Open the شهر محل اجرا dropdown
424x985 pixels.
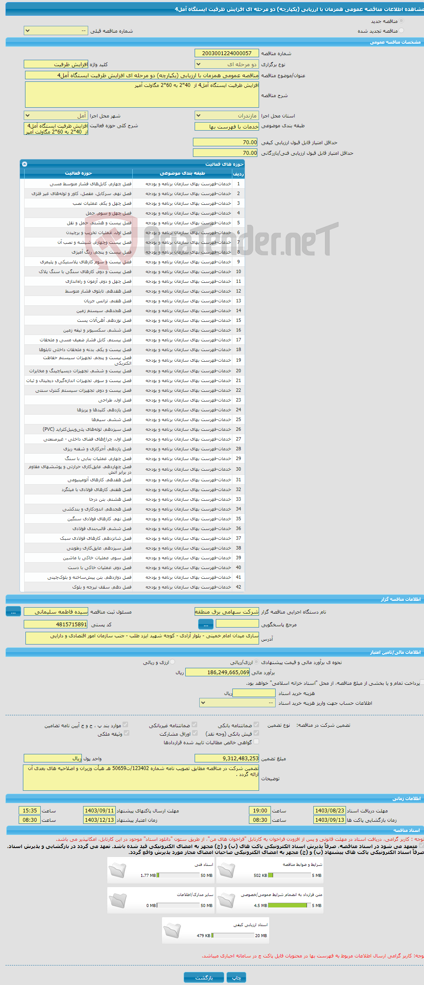(x=56, y=115)
